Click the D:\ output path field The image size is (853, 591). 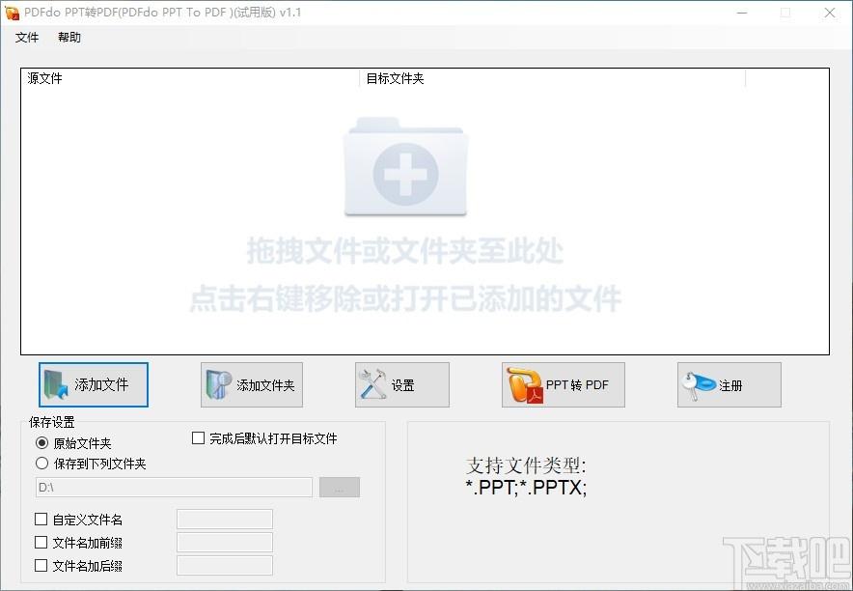(x=174, y=487)
